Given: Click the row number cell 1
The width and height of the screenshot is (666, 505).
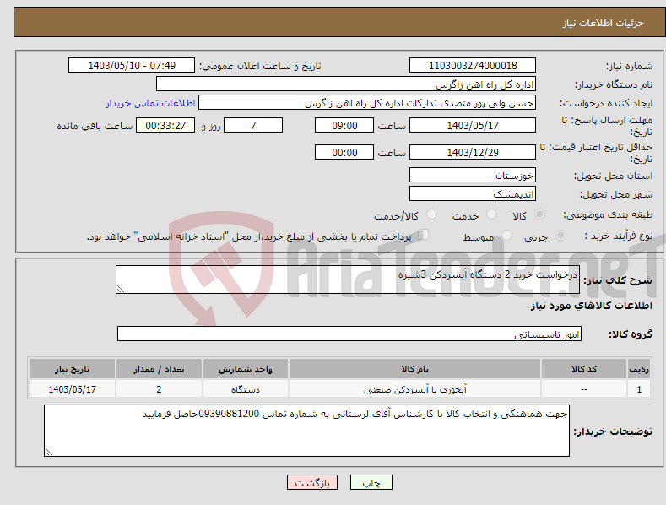Looking at the screenshot, I should (639, 389).
